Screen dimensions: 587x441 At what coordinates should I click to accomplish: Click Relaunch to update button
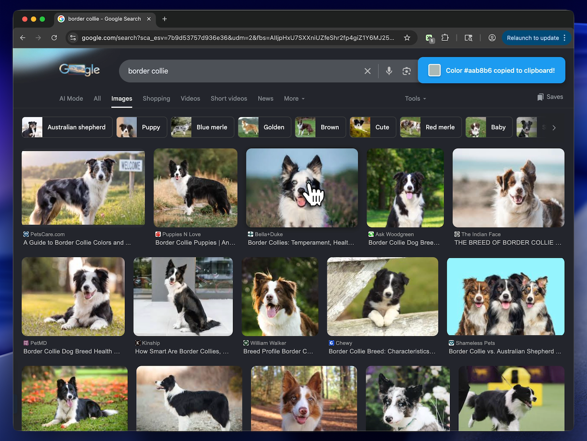coord(532,38)
